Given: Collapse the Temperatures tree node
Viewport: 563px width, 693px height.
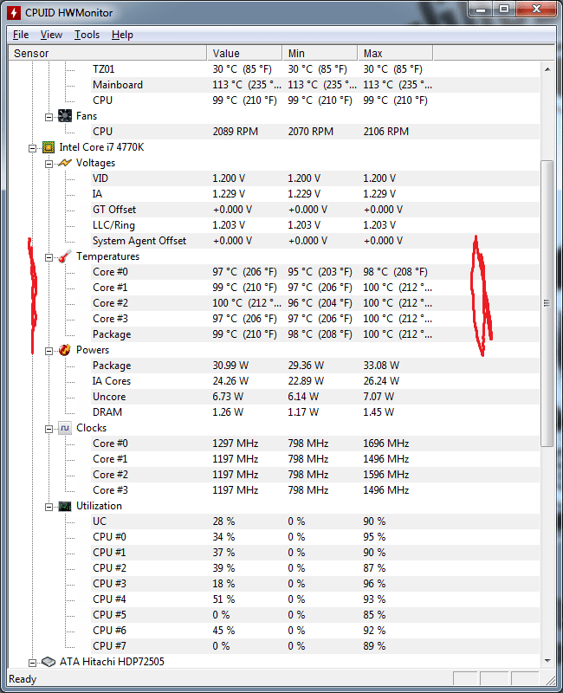Looking at the screenshot, I should coord(49,256).
